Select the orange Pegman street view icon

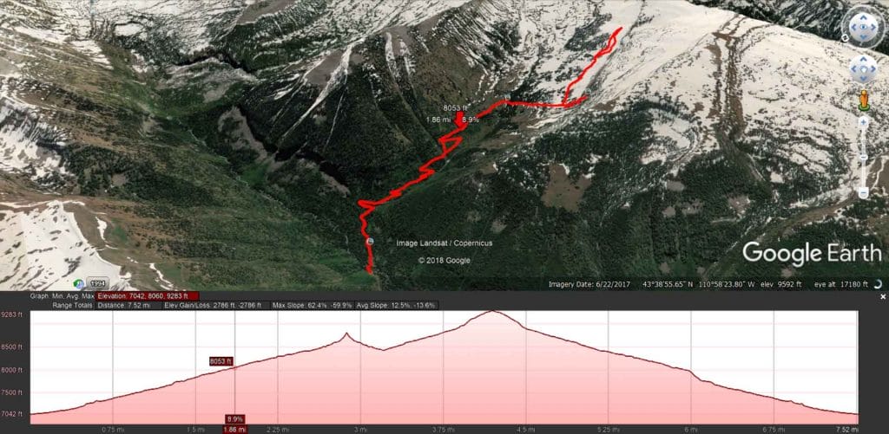[x=864, y=100]
